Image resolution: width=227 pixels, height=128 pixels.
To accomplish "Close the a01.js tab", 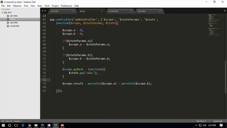I will click(102, 11).
